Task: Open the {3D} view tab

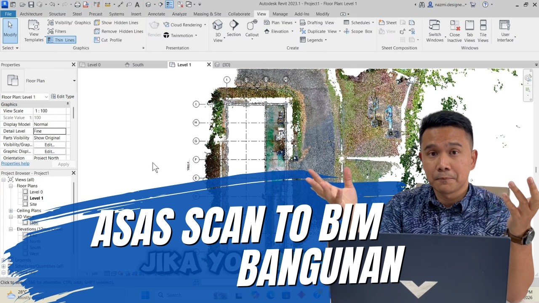Action: pyautogui.click(x=226, y=65)
